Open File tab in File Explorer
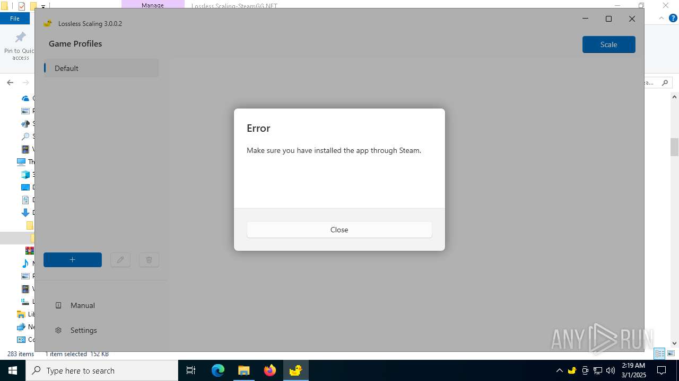This screenshot has height=381, width=679. 15,19
